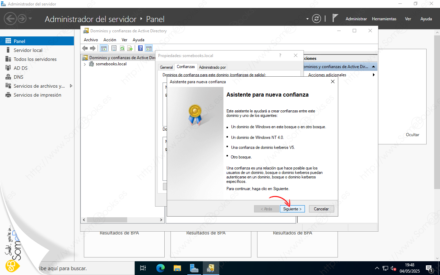Click the MMC refresh toolbar icon
Image resolution: width=440 pixels, height=275 pixels.
[x=122, y=48]
